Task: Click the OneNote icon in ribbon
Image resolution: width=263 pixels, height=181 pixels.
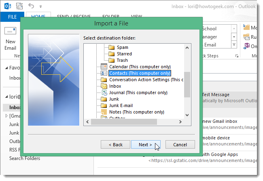Action: coord(246,46)
